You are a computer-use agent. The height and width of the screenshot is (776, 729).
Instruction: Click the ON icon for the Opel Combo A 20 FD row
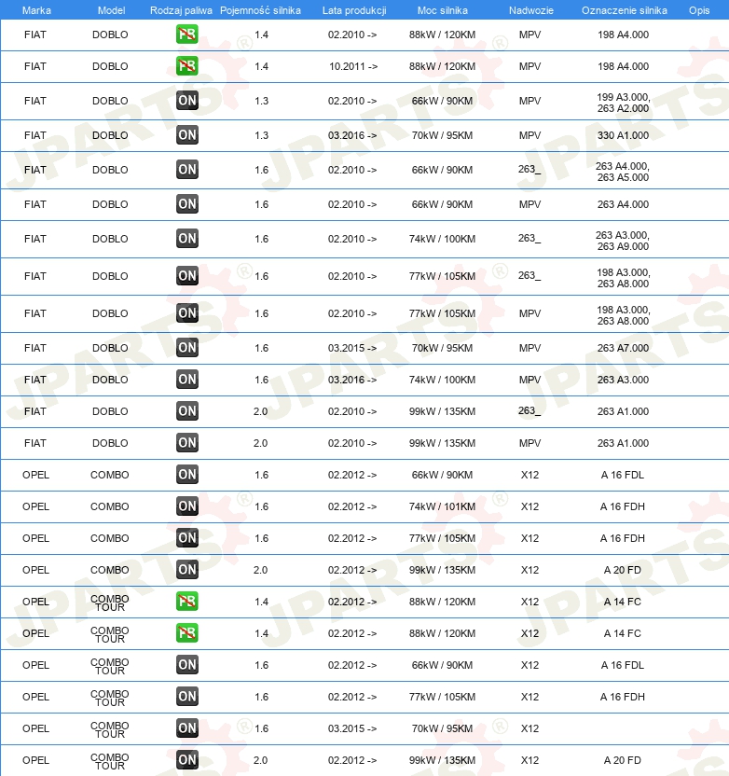click(x=187, y=570)
